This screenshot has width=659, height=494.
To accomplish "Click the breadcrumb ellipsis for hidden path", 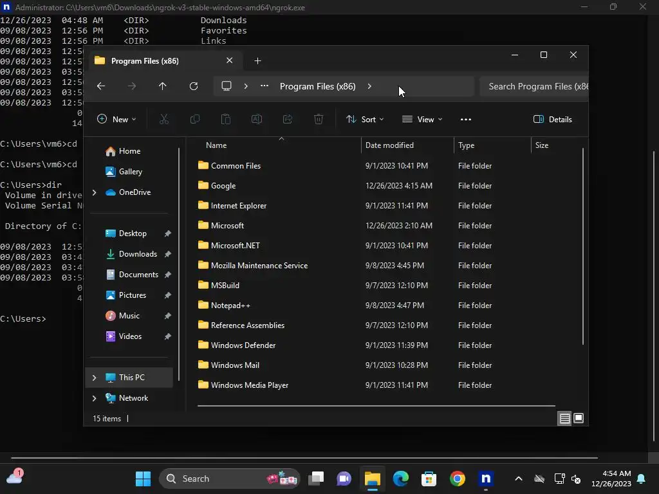I will [265, 86].
